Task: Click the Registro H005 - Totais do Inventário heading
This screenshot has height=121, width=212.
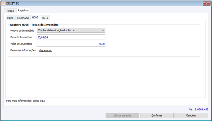Action: (34, 25)
